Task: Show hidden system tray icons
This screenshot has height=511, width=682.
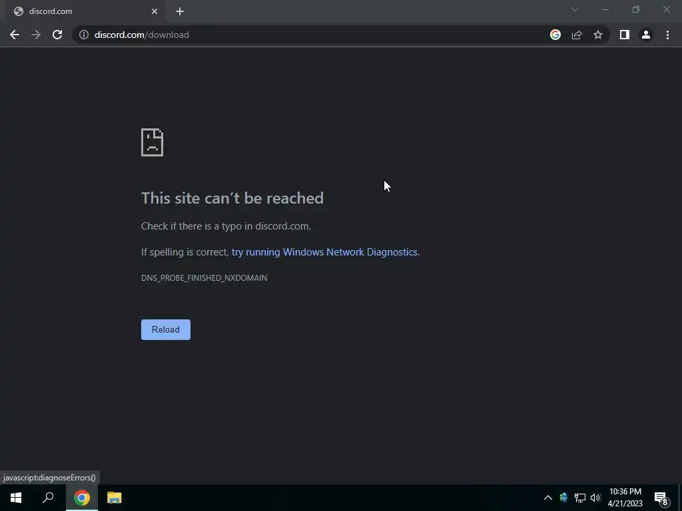Action: pos(548,498)
